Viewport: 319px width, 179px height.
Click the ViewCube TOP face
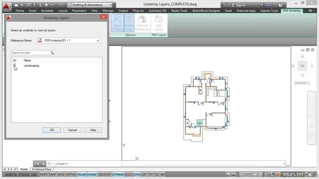tap(303, 66)
